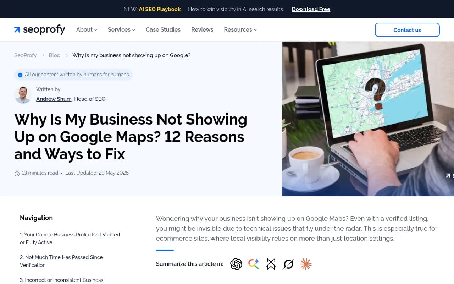This screenshot has width=454, height=284.
Task: Click the Navigation heading
Action: [x=36, y=218]
